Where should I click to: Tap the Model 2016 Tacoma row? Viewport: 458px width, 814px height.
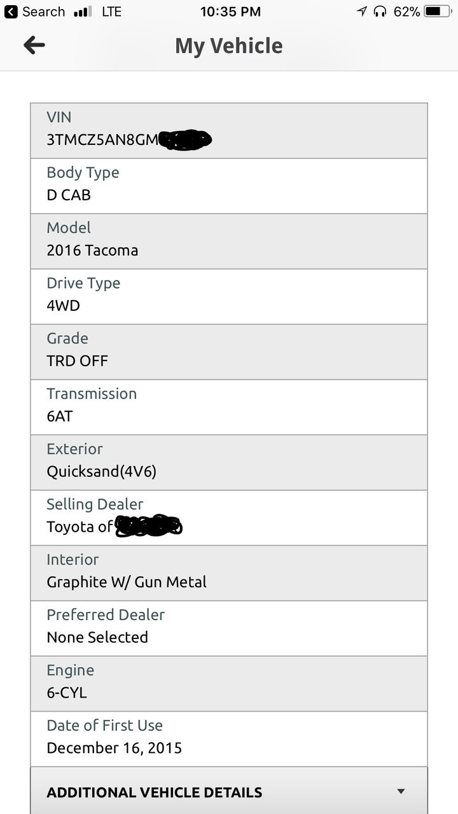229,241
